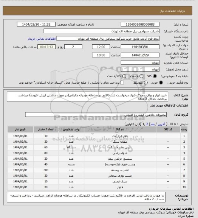This screenshot has height=218, width=198.
Task: Select row item چسب فوری (یک-دو-سه)
Action: 97,165
